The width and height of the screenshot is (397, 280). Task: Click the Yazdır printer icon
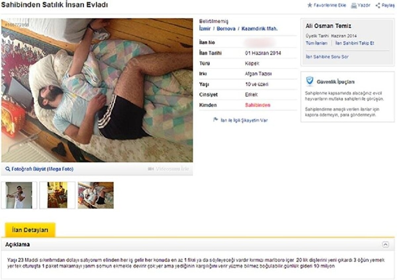(x=354, y=5)
